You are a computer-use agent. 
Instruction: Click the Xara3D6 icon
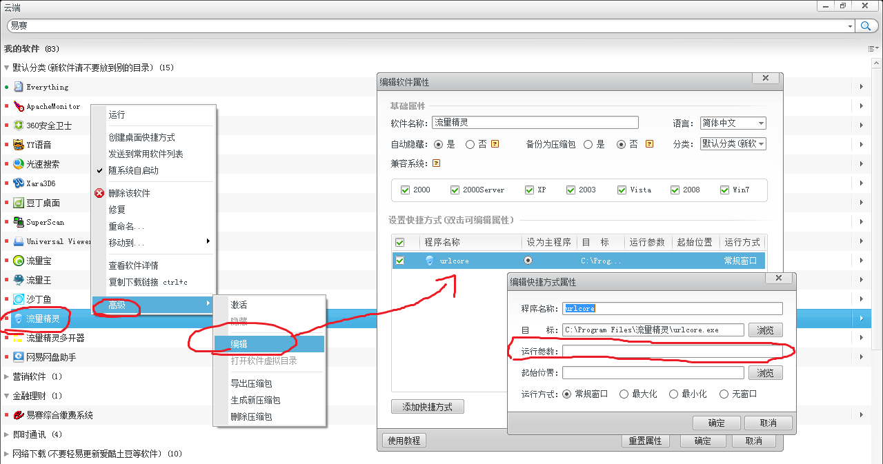point(19,183)
